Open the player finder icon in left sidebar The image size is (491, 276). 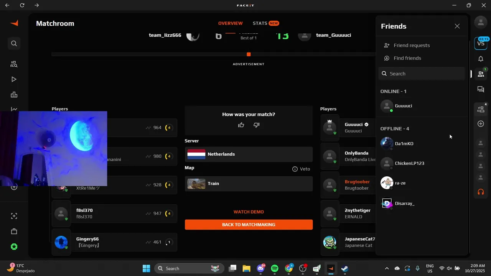(x=14, y=64)
